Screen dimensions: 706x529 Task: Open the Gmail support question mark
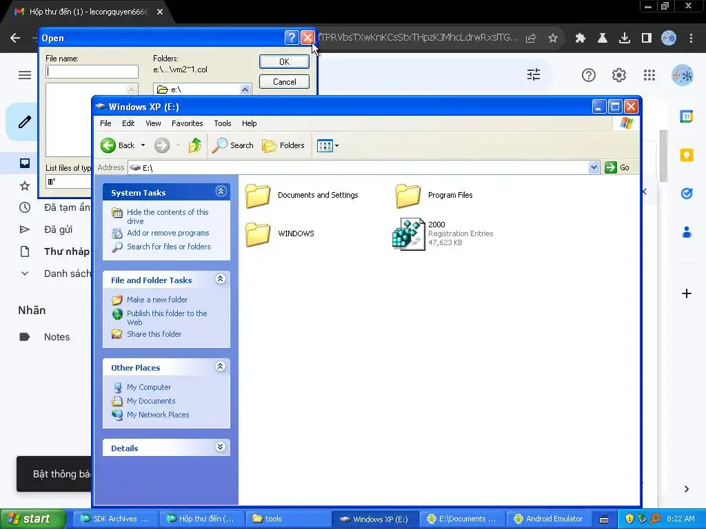tap(589, 75)
